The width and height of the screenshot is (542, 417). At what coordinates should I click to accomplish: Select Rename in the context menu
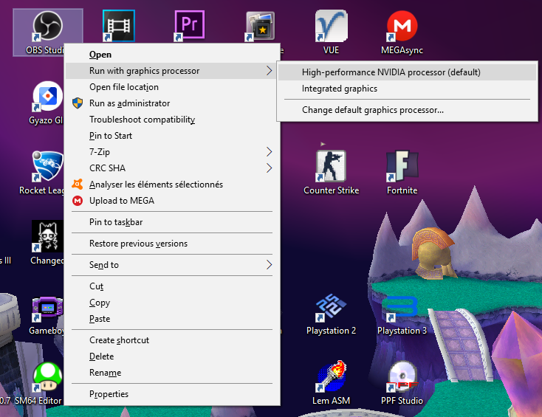[172, 373]
